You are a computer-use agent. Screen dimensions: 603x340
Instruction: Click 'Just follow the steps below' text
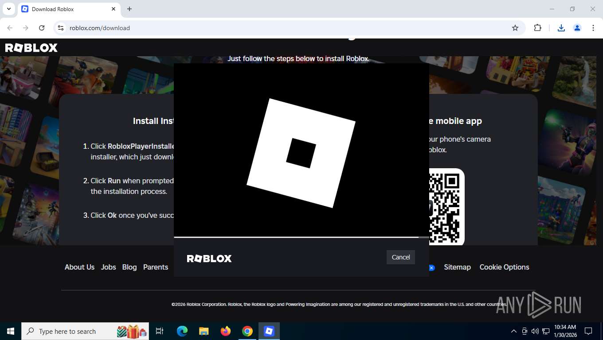coord(298,59)
